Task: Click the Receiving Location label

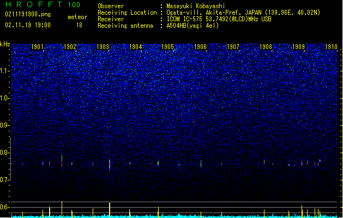Action: pos(127,13)
